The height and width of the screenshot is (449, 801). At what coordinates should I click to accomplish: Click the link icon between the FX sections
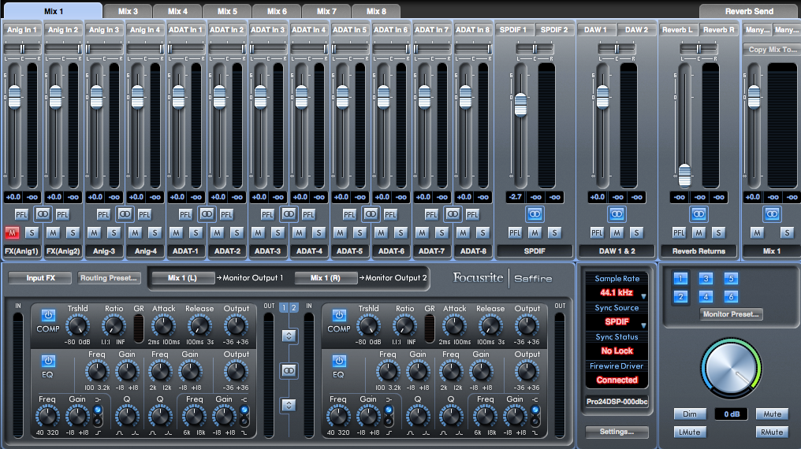click(289, 370)
